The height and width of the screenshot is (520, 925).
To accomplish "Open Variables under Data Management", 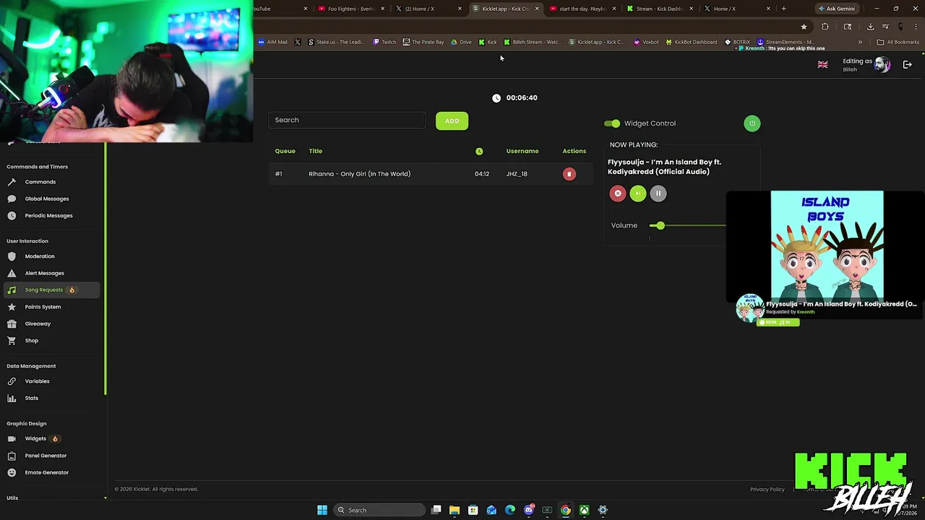I will (x=37, y=381).
